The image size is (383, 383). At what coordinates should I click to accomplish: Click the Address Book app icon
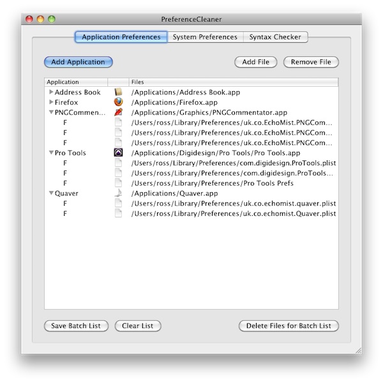pyautogui.click(x=118, y=92)
